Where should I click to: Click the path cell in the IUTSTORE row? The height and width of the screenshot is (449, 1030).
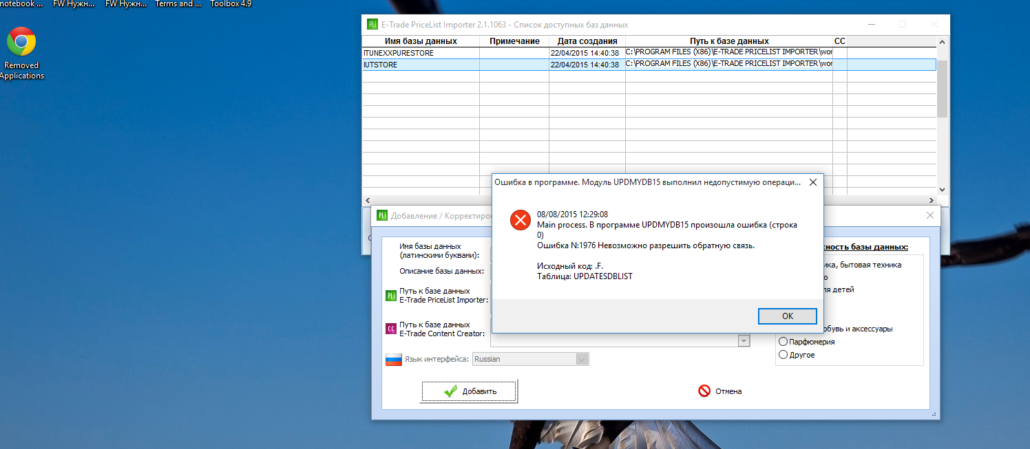point(729,65)
